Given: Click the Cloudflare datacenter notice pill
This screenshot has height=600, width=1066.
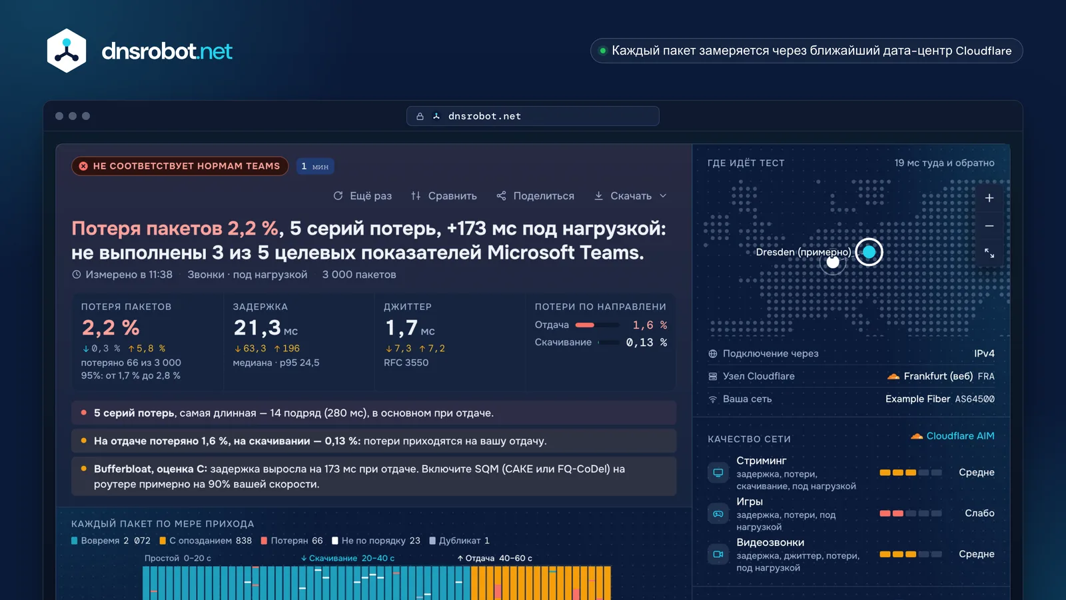Looking at the screenshot, I should tap(806, 51).
